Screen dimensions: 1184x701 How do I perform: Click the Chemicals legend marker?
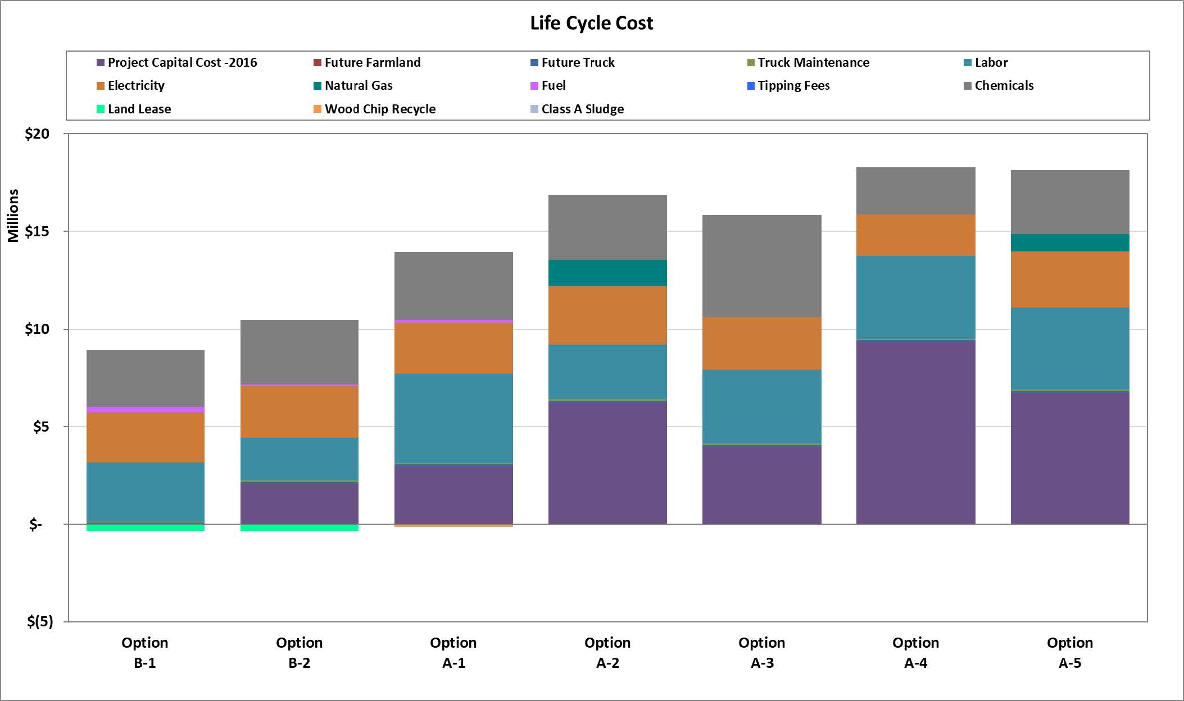[968, 86]
